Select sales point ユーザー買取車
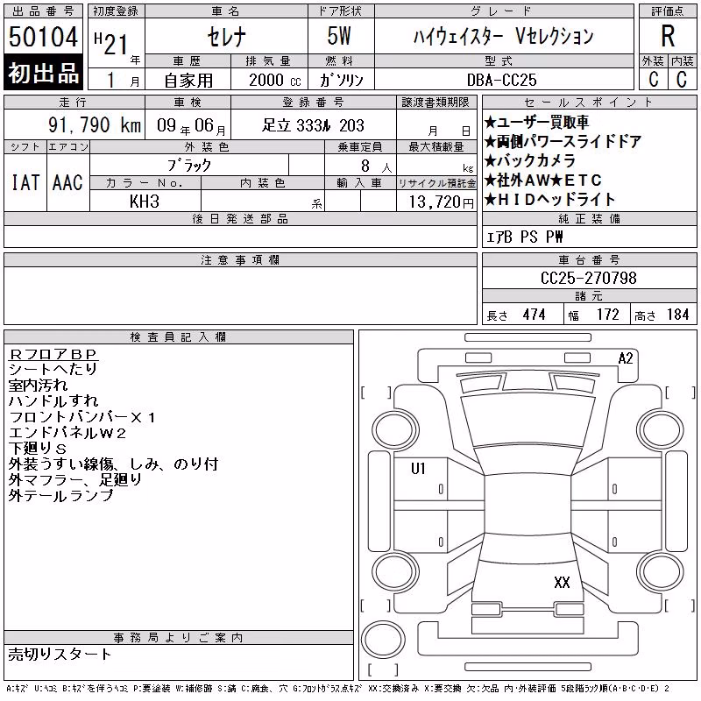 point(536,122)
